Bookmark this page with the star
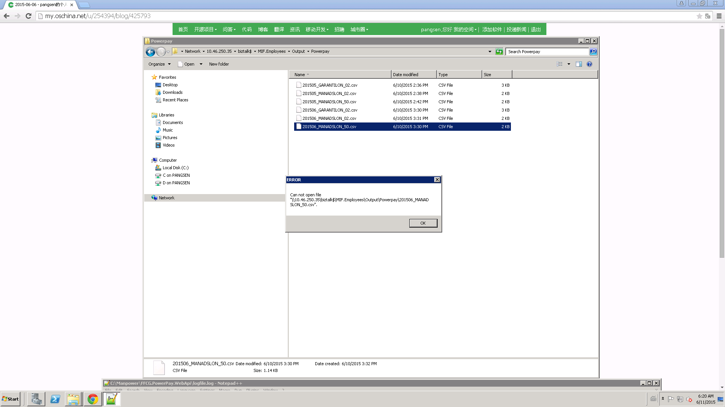This screenshot has height=407, width=725. 699,16
